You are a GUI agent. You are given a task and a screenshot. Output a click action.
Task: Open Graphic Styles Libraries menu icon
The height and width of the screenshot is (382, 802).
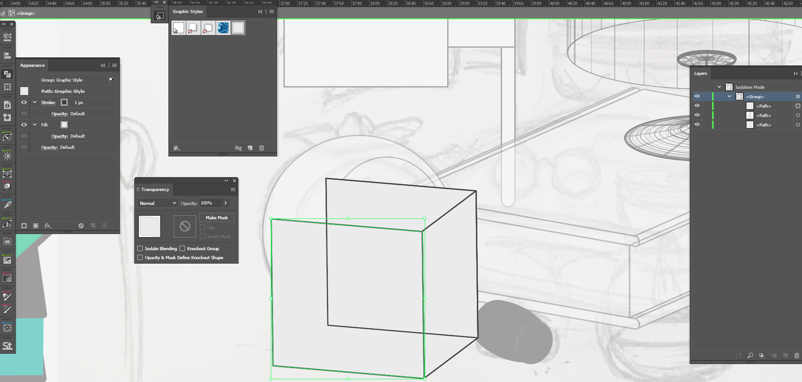tap(176, 148)
